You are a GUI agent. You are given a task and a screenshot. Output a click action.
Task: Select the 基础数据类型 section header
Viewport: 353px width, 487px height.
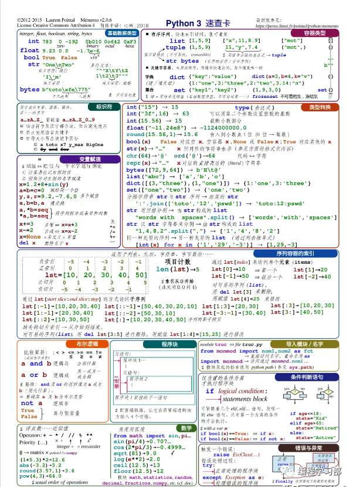click(122, 33)
